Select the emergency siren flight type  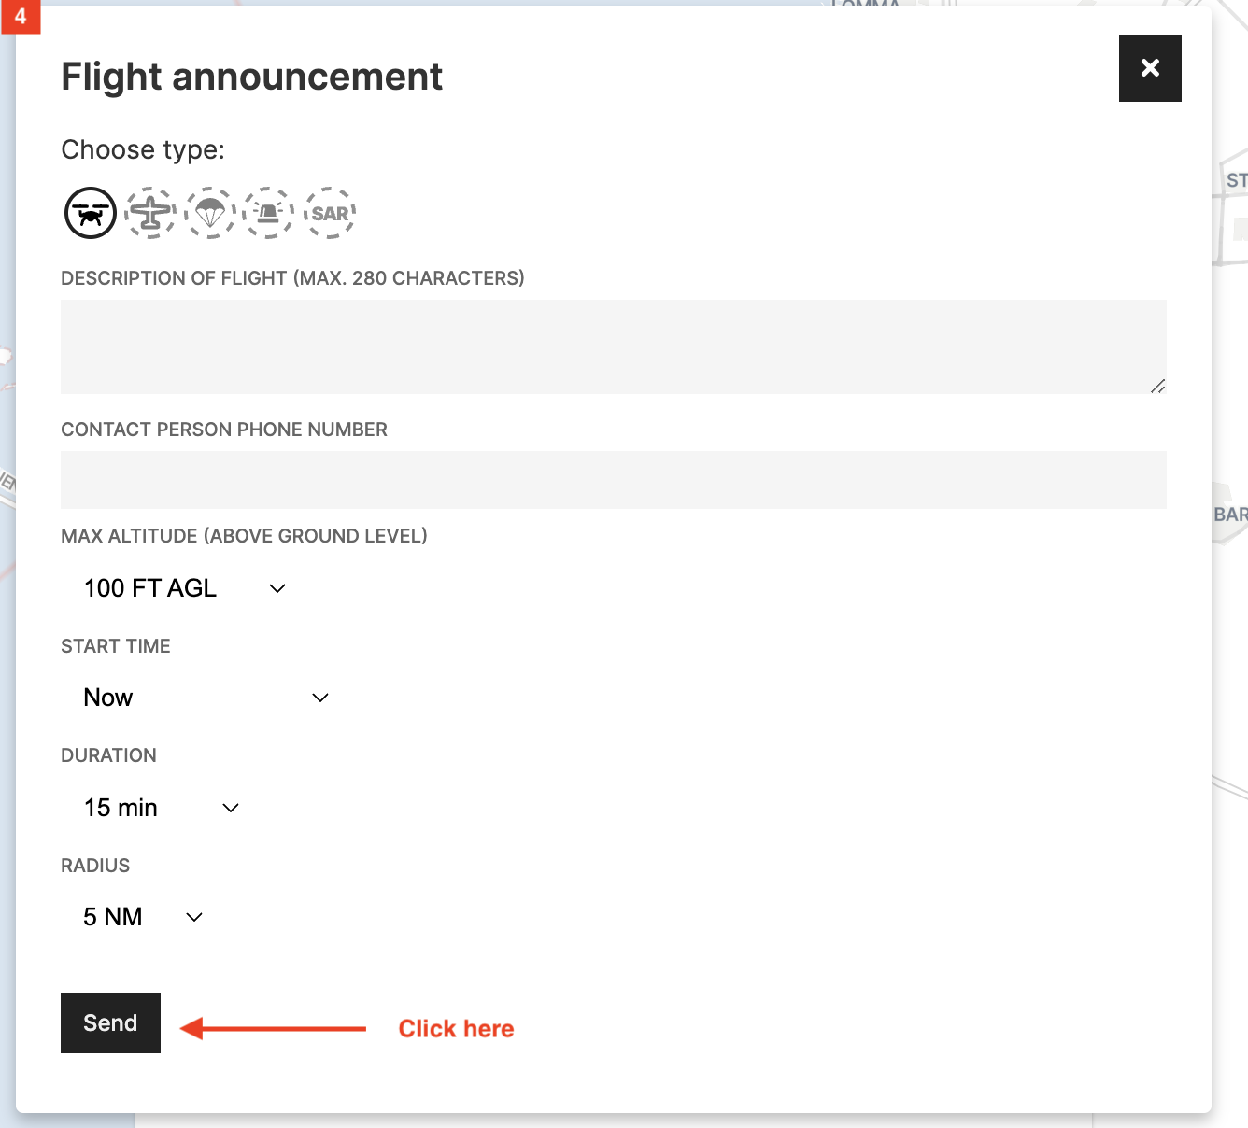pyautogui.click(x=269, y=213)
